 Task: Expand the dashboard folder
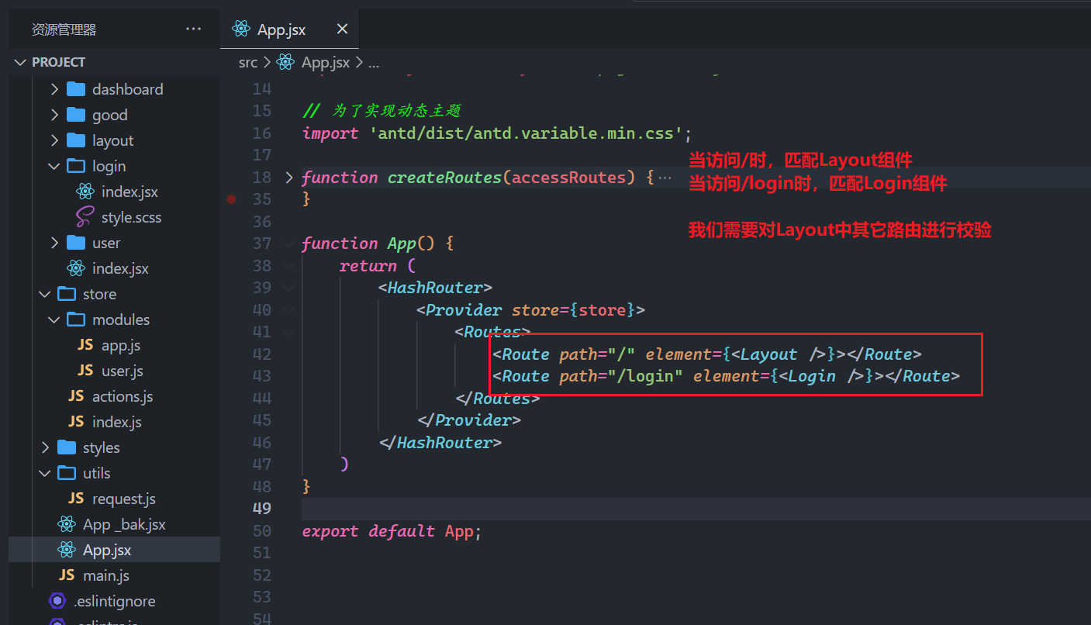click(54, 89)
